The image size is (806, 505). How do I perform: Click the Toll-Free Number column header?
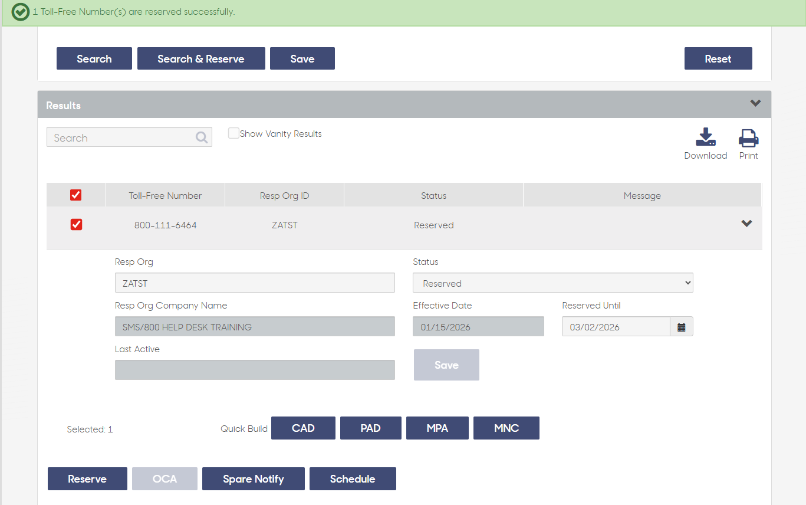point(165,195)
